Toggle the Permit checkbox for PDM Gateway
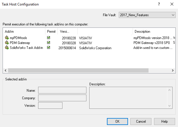This screenshot has width=178, height=127. (49, 43)
